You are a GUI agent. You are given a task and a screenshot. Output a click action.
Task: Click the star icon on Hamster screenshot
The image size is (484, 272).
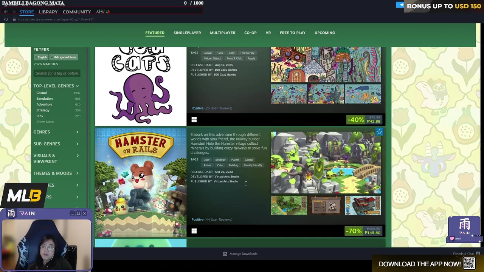click(x=379, y=132)
